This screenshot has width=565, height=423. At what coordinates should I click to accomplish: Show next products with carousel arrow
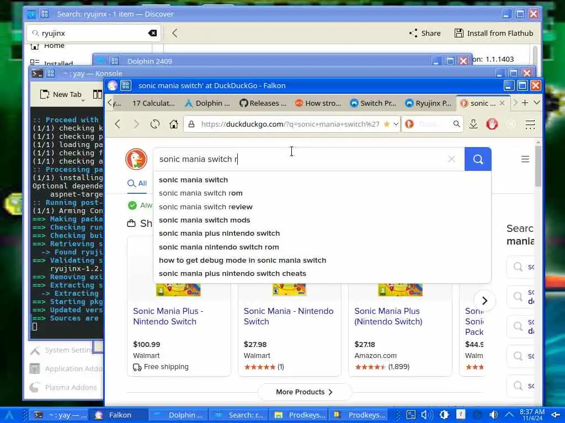coord(484,301)
